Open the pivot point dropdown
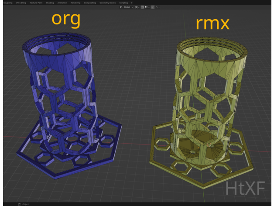 coord(137,7)
